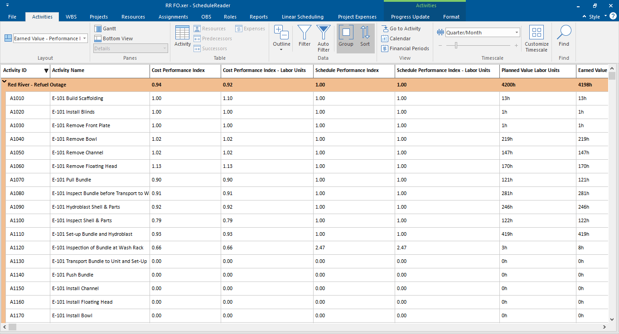The height and width of the screenshot is (334, 619).
Task: Switch to the Reports tab
Action: point(259,17)
